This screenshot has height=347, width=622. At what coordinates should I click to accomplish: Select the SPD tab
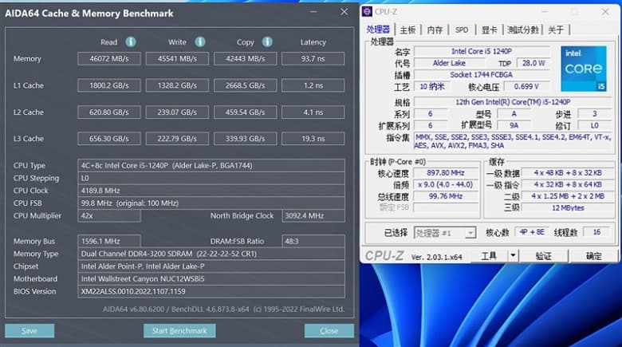tap(462, 30)
